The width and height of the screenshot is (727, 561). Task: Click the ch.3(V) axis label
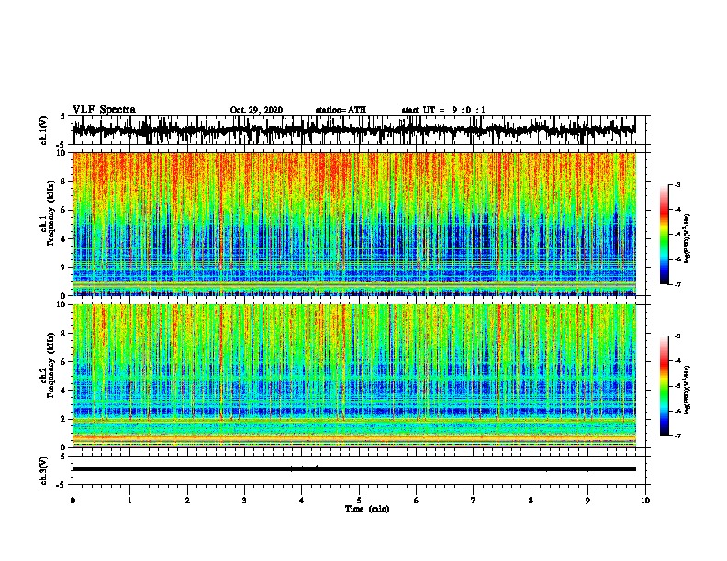click(44, 470)
